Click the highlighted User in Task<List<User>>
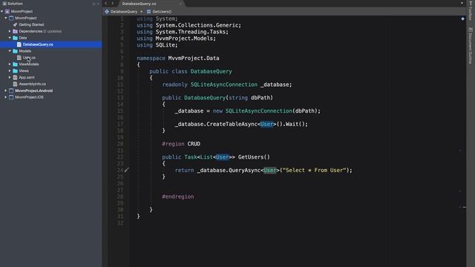 pos(223,156)
